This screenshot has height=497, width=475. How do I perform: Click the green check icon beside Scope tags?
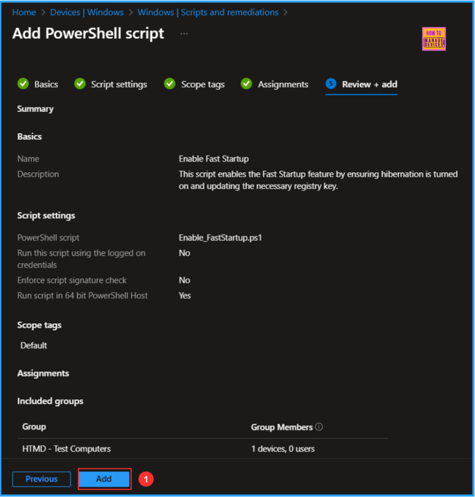point(170,83)
